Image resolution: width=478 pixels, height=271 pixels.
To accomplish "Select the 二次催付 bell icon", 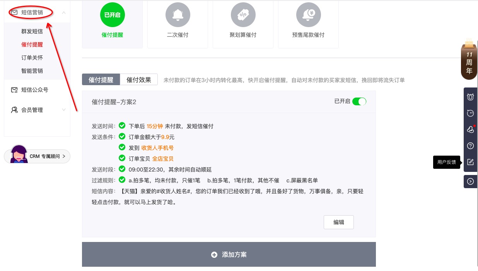I will point(178,15).
